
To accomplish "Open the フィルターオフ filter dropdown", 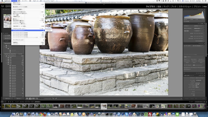I will [200, 102].
